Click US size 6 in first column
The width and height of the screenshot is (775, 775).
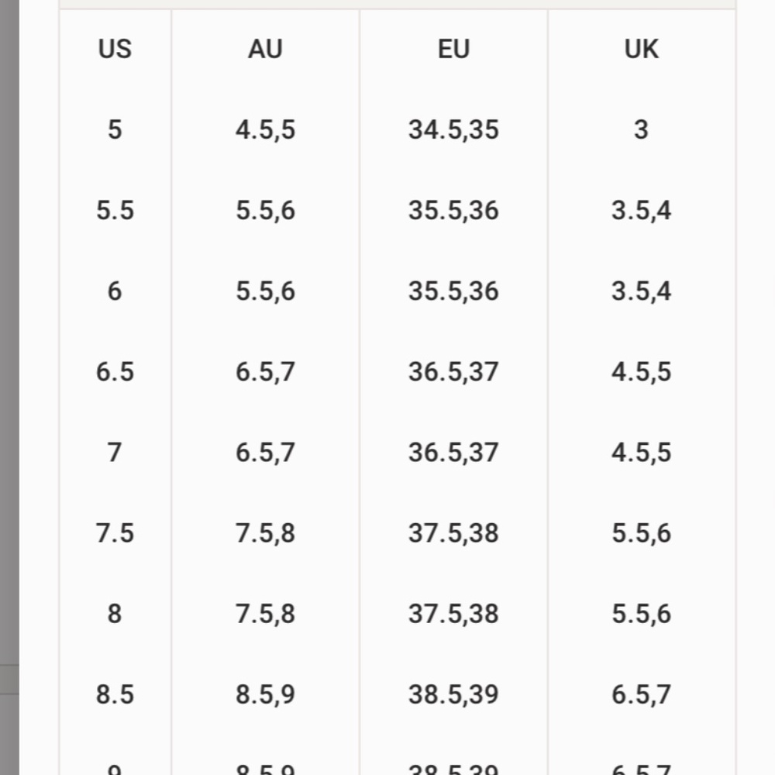coord(115,291)
